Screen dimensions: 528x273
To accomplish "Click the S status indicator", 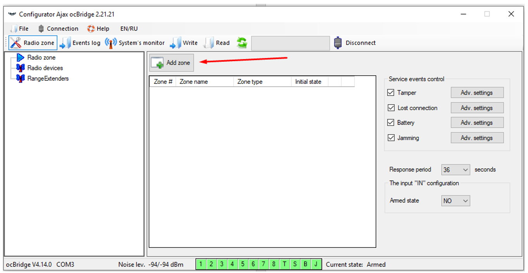I will (295, 264).
